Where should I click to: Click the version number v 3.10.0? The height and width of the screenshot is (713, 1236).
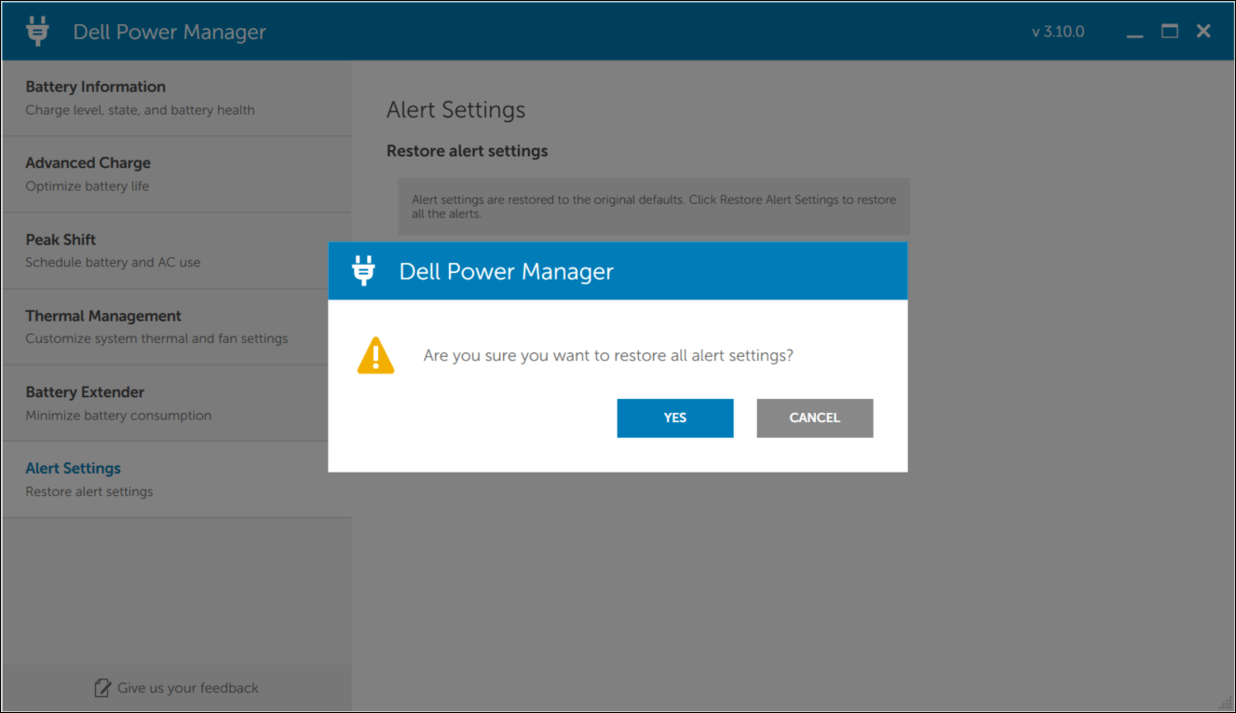(x=1057, y=31)
